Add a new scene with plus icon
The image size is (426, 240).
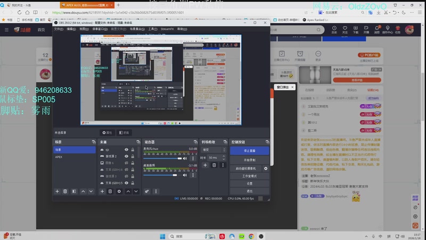(x=58, y=191)
